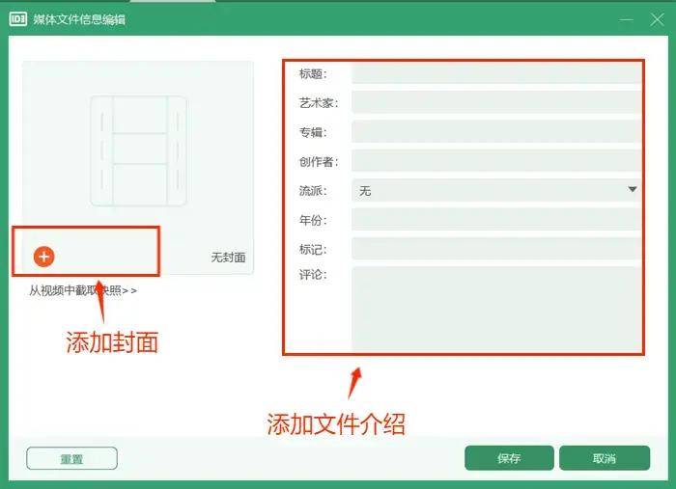The image size is (676, 489).
Task: Click the ID3 icon in title bar
Action: point(18,19)
